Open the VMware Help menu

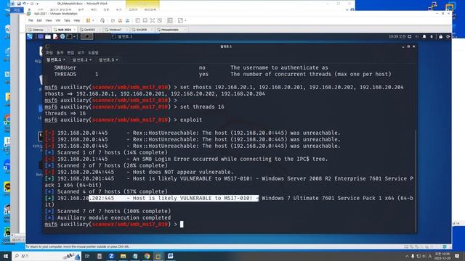click(77, 20)
